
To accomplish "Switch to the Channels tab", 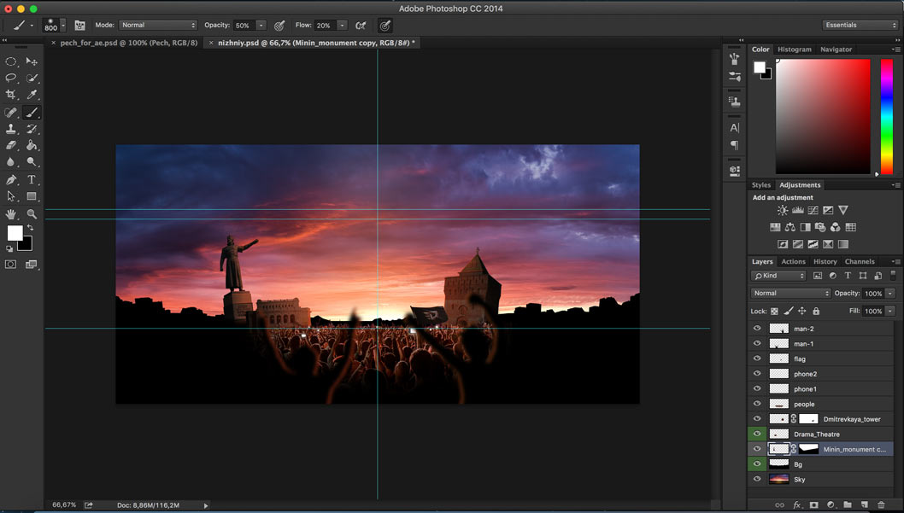I will pyautogui.click(x=860, y=262).
